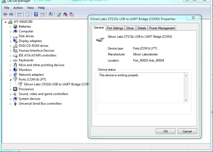Click the Disk drives category icon
213x152 pixels.
tap(15, 37)
